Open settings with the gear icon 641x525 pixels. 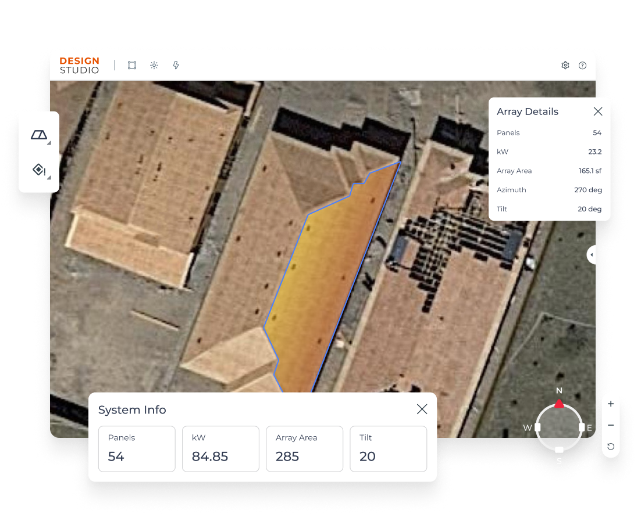coord(565,66)
